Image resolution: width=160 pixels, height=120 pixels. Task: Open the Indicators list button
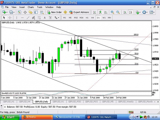pyautogui.click(x=137, y=12)
